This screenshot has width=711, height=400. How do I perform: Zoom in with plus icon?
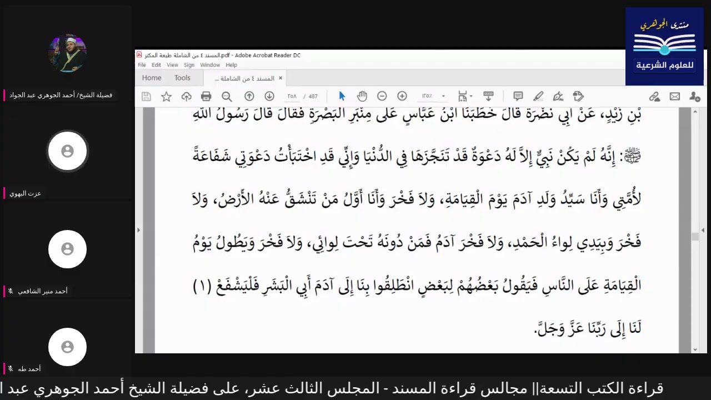(402, 96)
